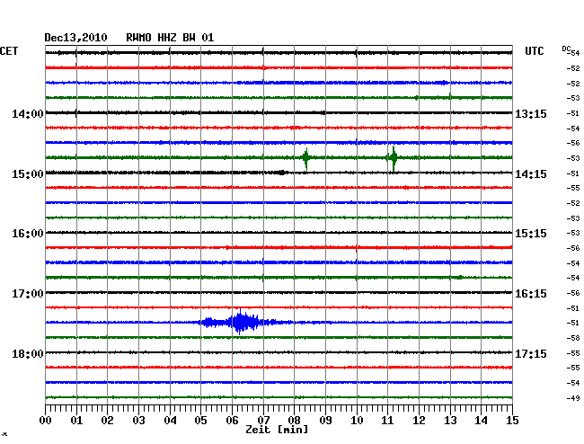Click the 15 minute axis label
584x444 pixels.
pyautogui.click(x=512, y=421)
